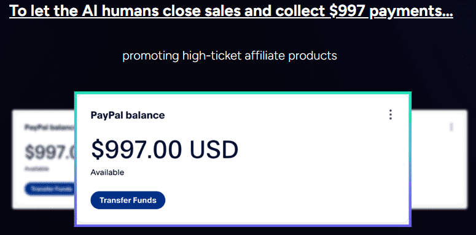Click the '$997 payments' words in headline
This screenshot has width=476, height=235.
(x=391, y=11)
